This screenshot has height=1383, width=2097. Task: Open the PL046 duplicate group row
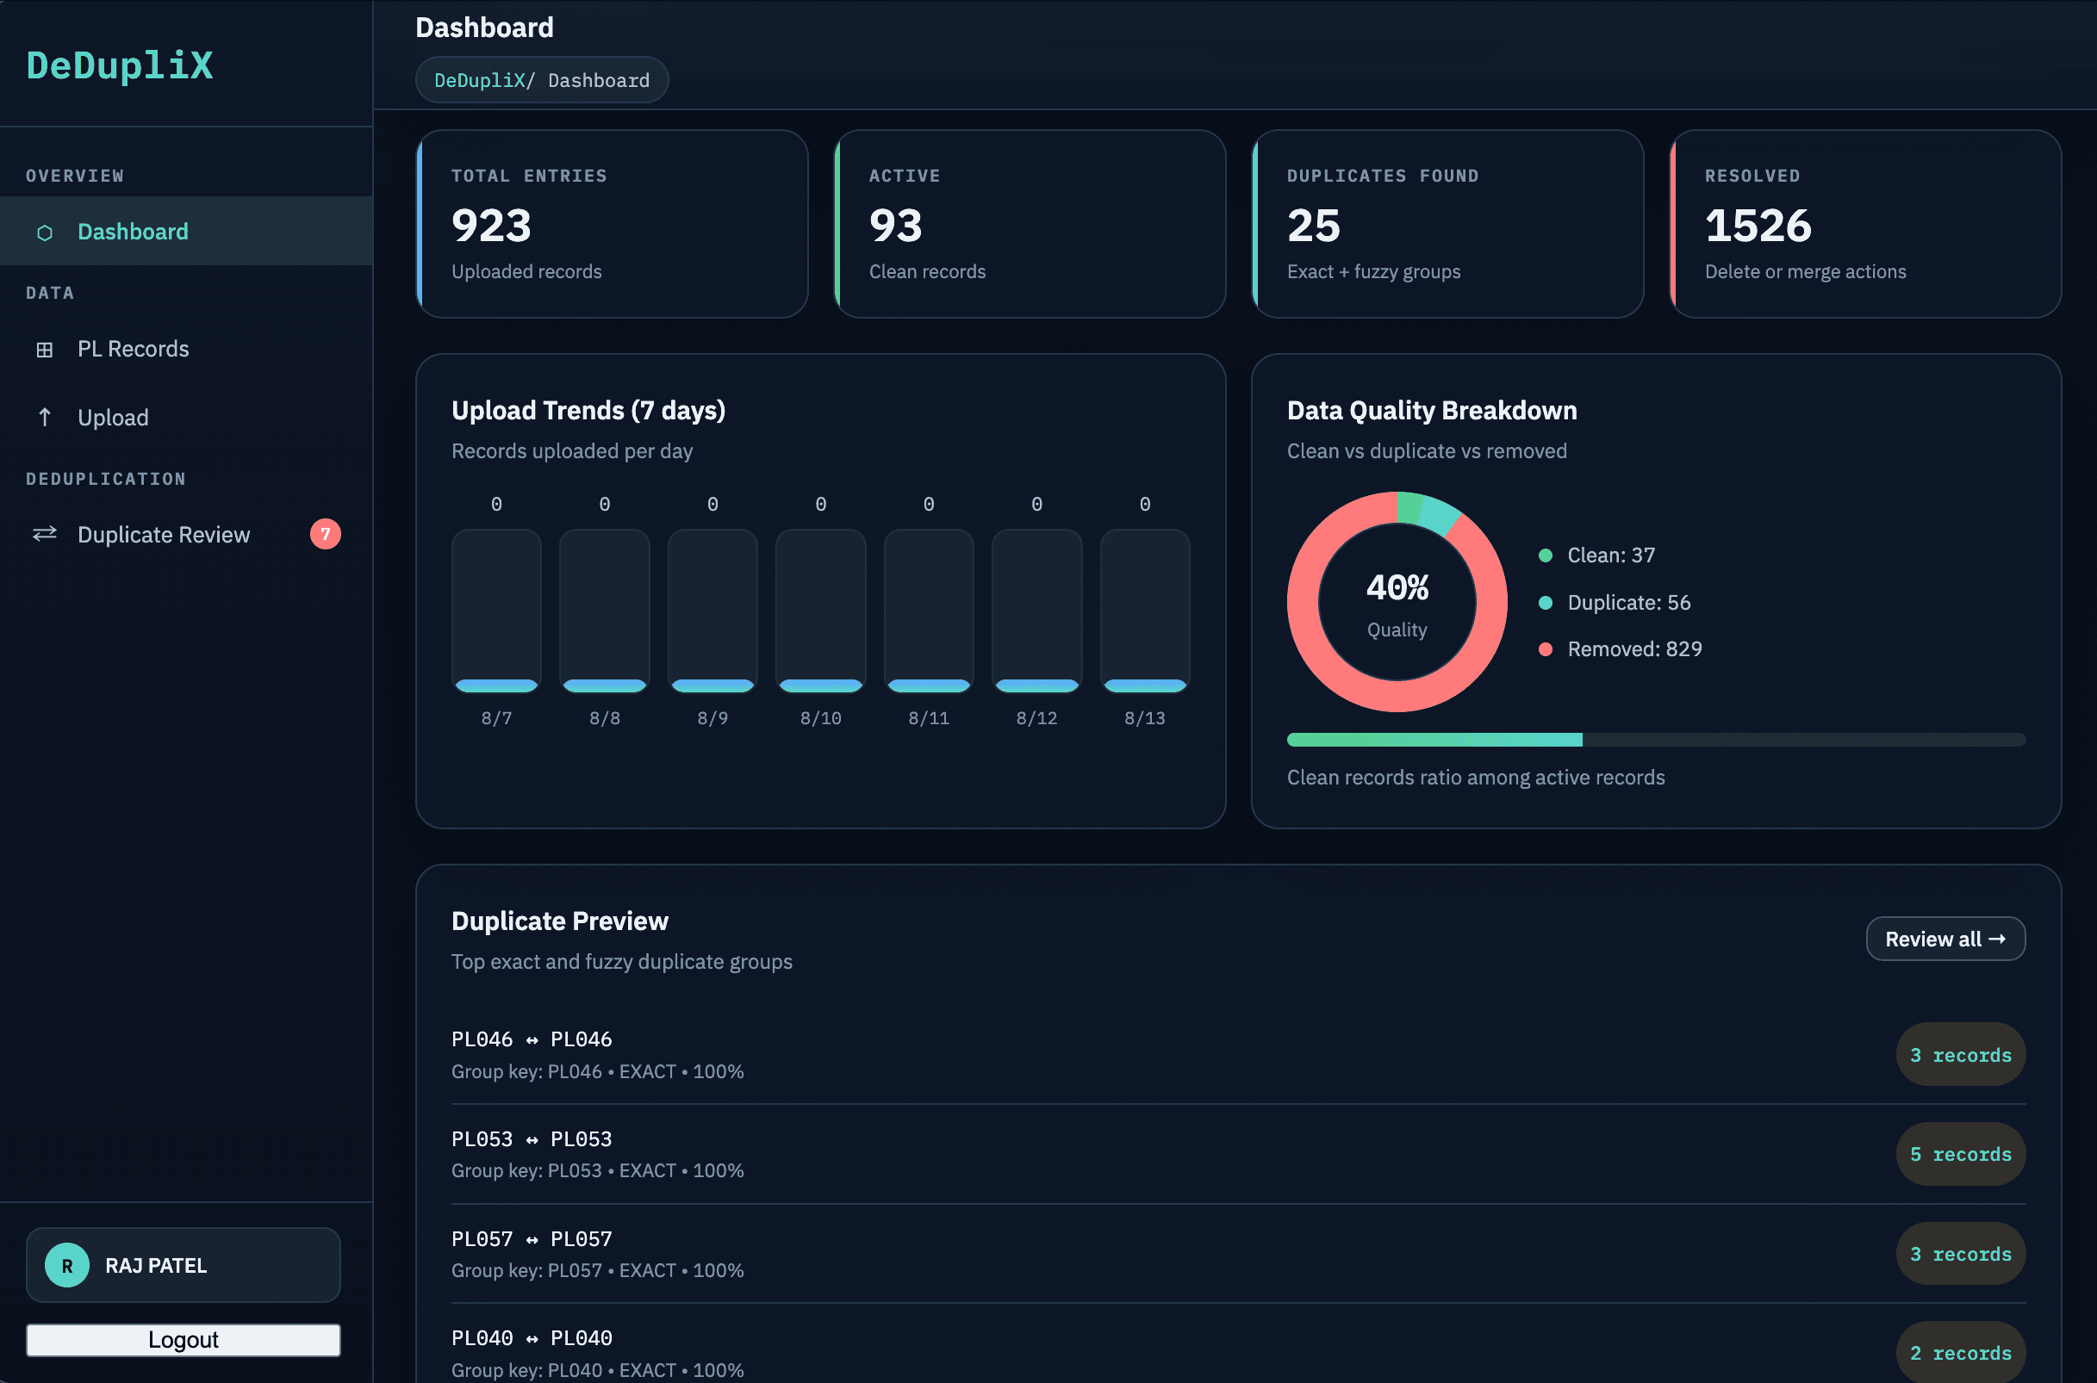coord(1238,1055)
